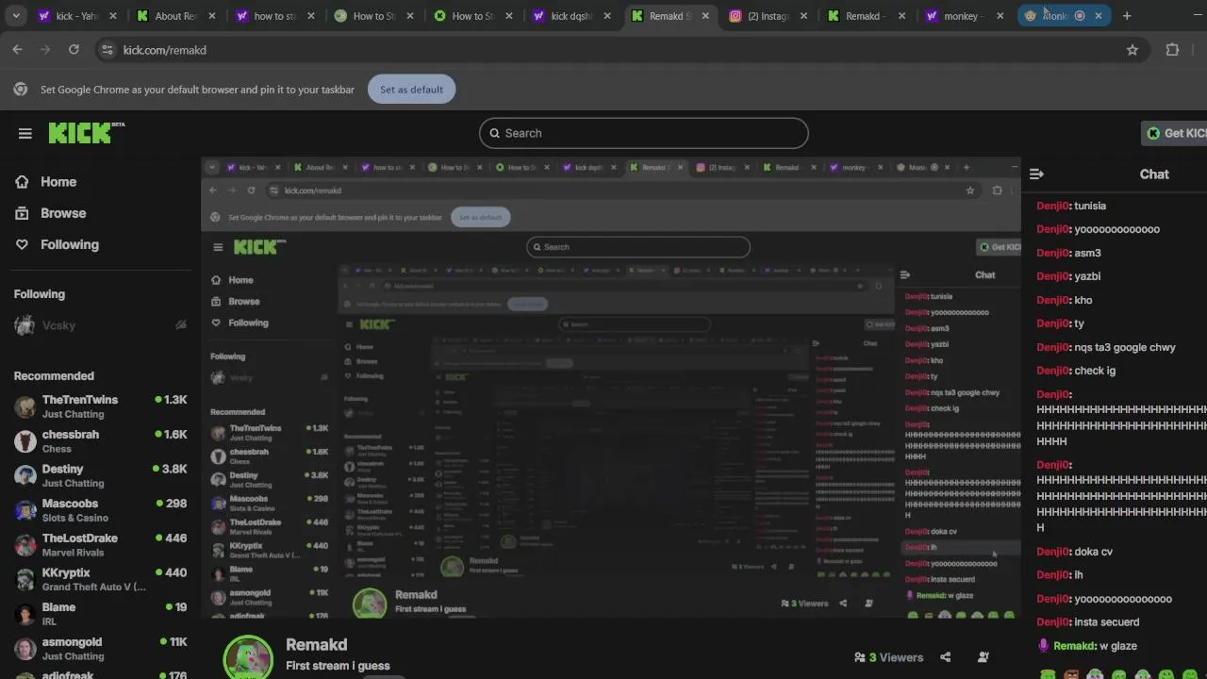This screenshot has width=1207, height=679.
Task: Close the 'kick dqsh' tab
Action: coord(606,16)
